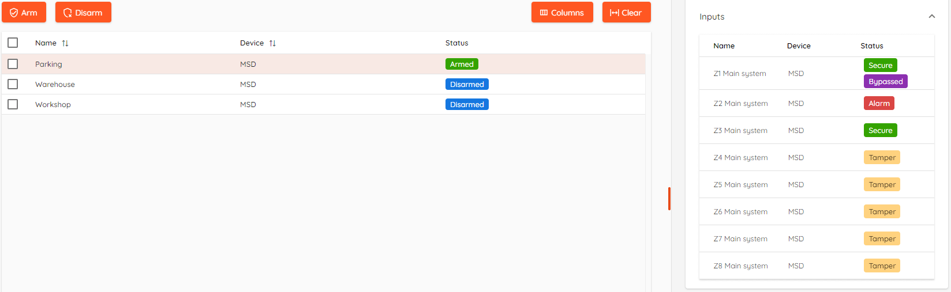The width and height of the screenshot is (951, 292).
Task: Click the Disarmed badge for Warehouse
Action: [467, 84]
